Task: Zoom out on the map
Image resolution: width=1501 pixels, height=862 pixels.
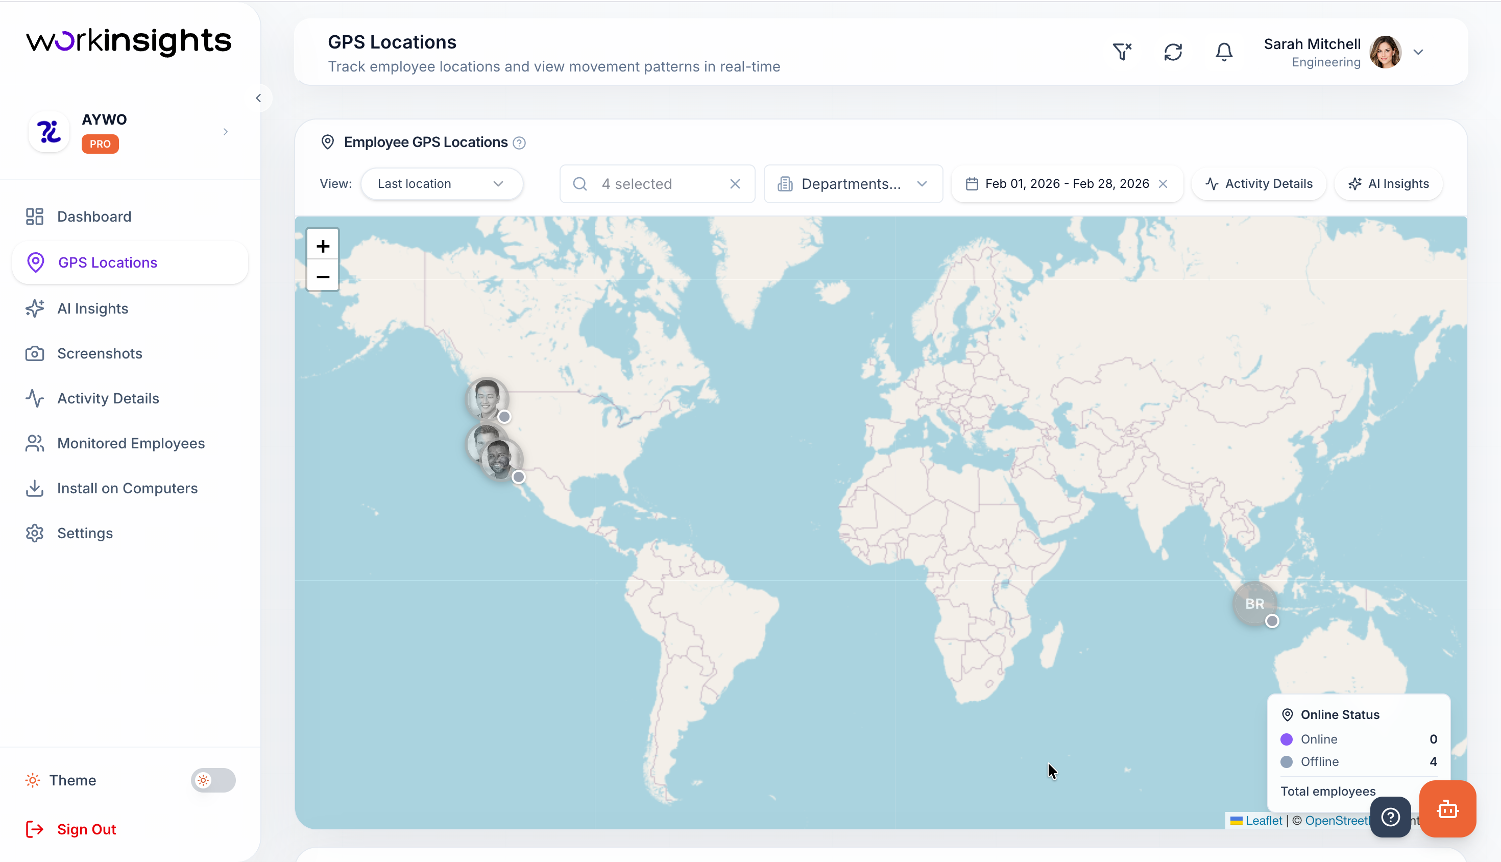Action: 323,276
